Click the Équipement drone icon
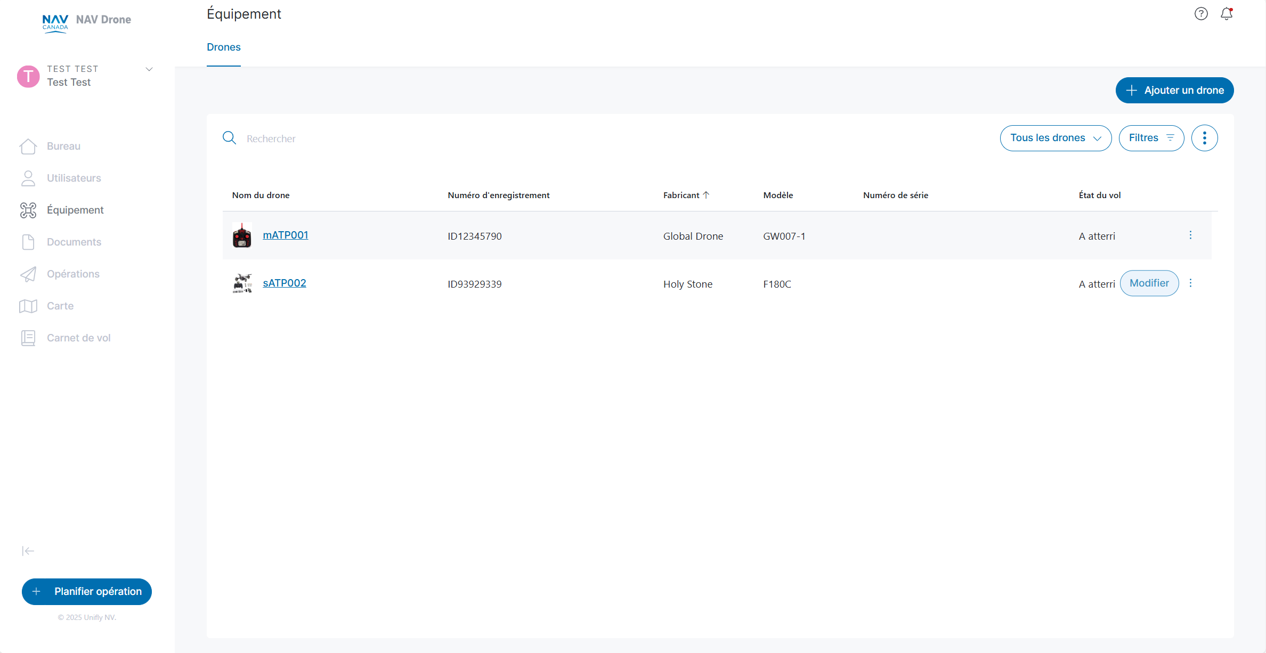Screen dimensions: 1266x653 click(x=28, y=210)
